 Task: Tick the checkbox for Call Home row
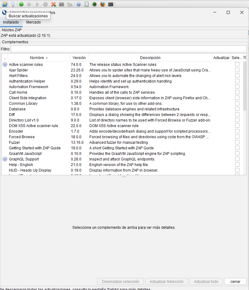237,92
